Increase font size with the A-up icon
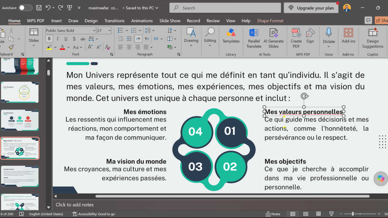Viewport: 388px width, 218px height. tap(90, 47)
